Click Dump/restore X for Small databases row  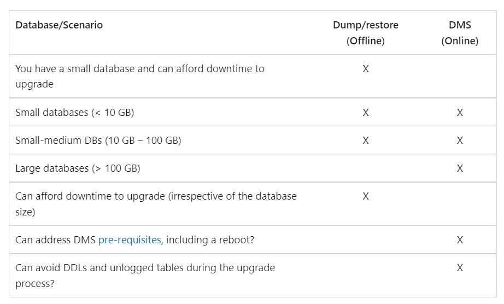pos(366,113)
